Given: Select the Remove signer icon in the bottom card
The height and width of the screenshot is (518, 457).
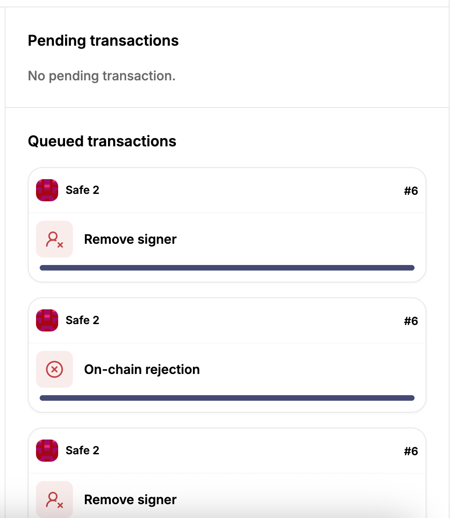Looking at the screenshot, I should coord(54,500).
